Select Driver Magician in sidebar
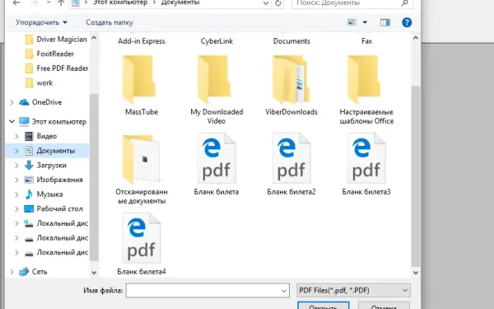This screenshot has height=309, width=494. click(56, 40)
